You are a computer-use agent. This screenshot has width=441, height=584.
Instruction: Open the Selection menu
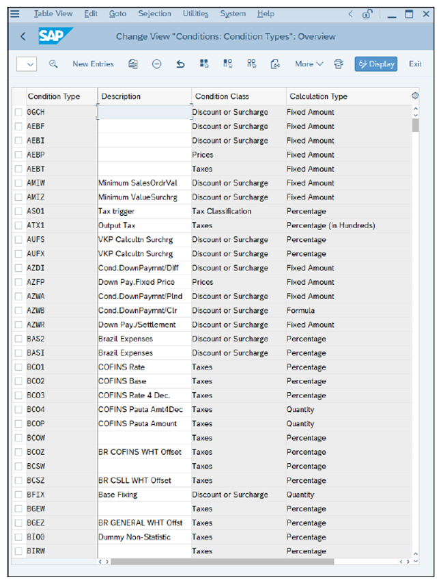click(154, 14)
